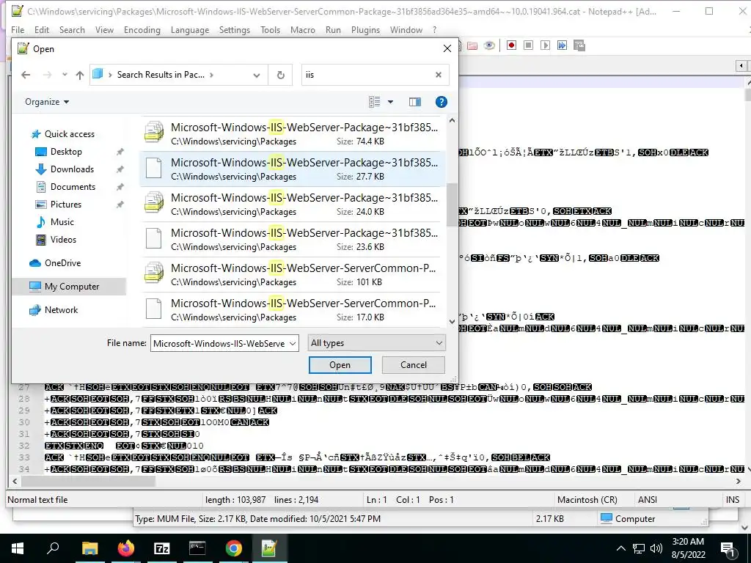Open the recent locations dropdown arrow
751x563 pixels.
tap(65, 75)
